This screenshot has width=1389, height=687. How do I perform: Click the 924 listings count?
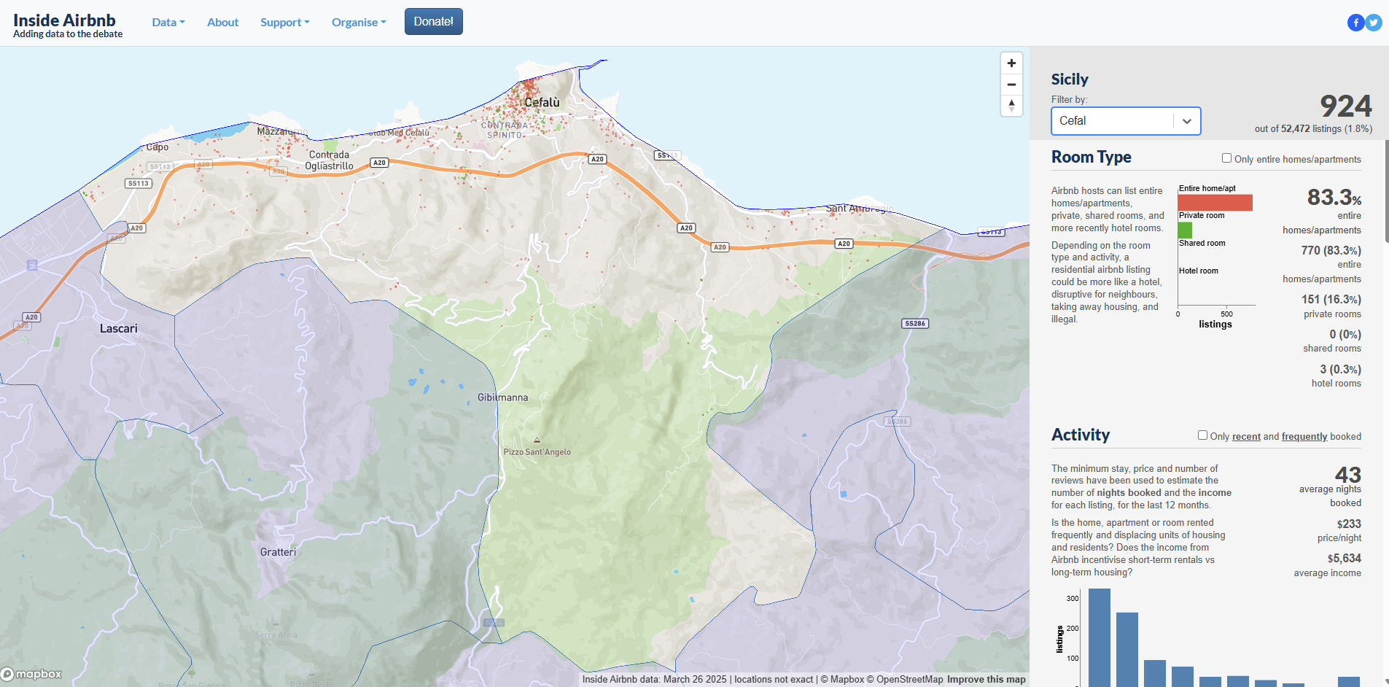point(1346,106)
